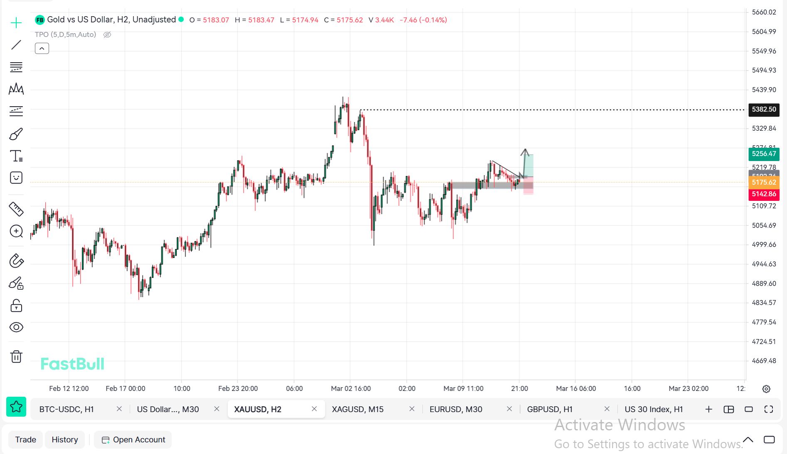This screenshot has height=454, width=787.
Task: Activate the zoom in tool
Action: pyautogui.click(x=16, y=231)
